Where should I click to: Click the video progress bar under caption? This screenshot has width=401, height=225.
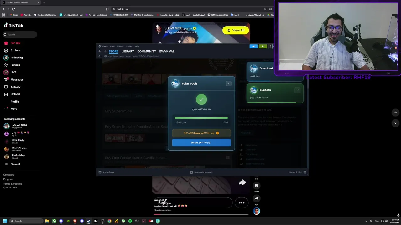[201, 214]
